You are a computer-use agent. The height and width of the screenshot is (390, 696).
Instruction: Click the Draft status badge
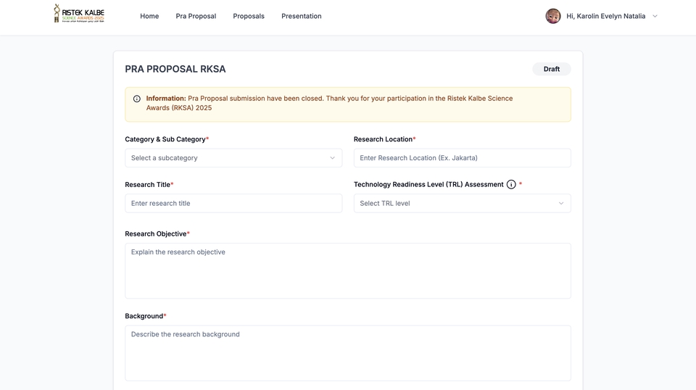coord(552,69)
